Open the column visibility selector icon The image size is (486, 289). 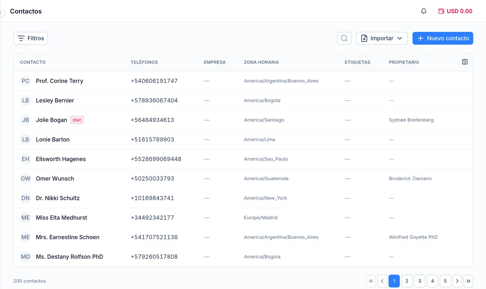click(465, 62)
